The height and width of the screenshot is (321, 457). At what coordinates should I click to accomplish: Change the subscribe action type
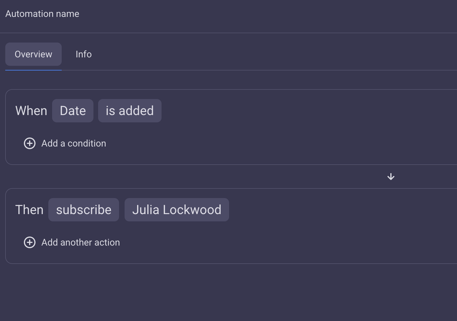coord(84,210)
